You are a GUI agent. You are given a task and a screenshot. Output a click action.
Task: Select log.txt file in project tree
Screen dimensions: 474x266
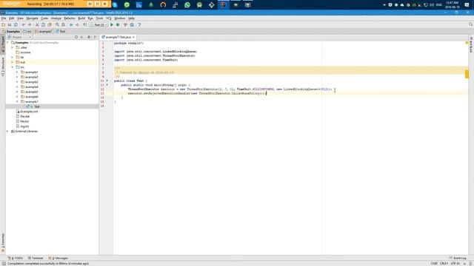(23, 126)
